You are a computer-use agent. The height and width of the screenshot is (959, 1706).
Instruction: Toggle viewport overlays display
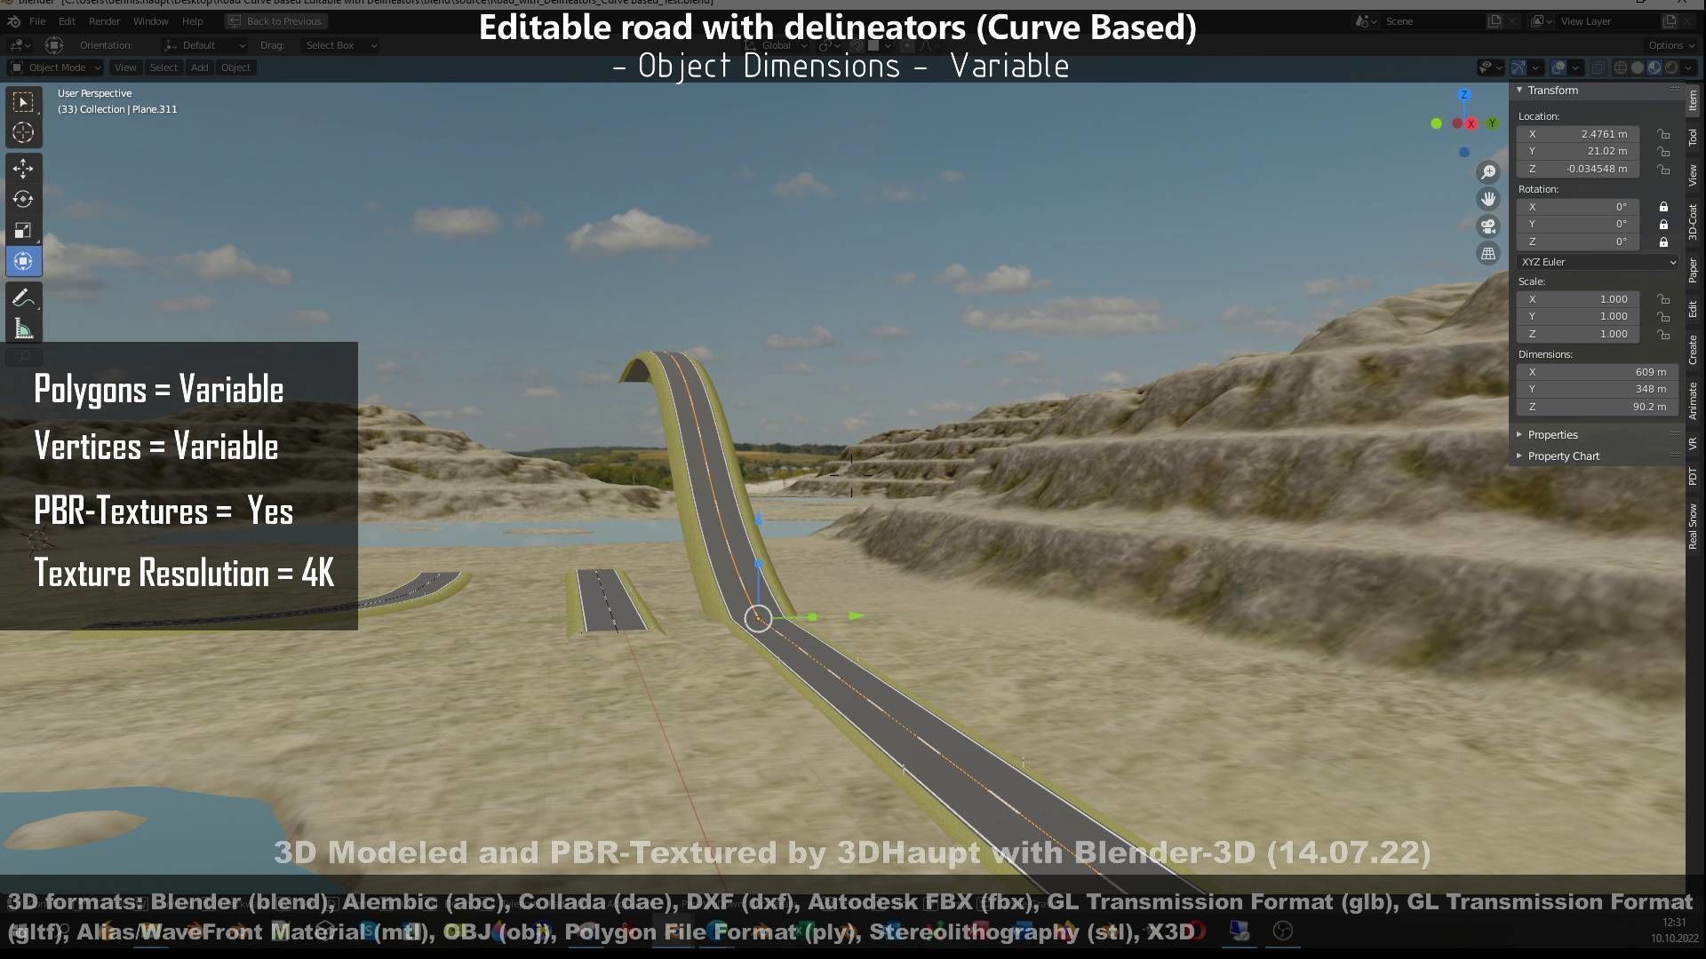click(x=1559, y=67)
